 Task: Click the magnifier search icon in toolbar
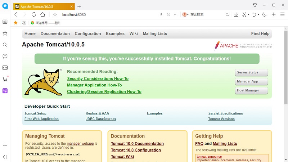pyautogui.click(x=227, y=14)
